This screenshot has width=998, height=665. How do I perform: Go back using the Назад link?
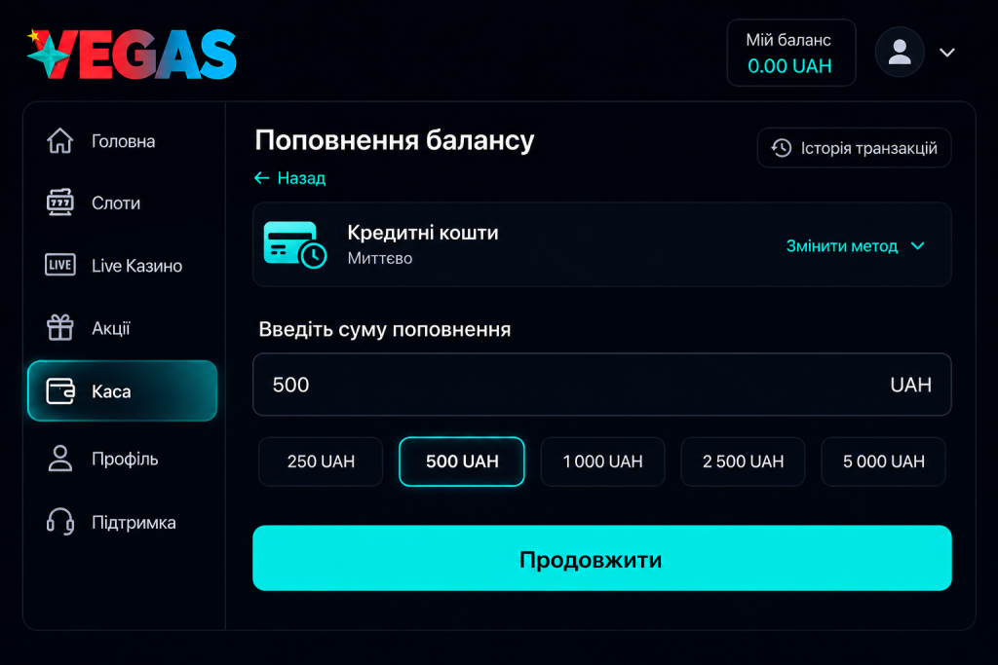[289, 178]
